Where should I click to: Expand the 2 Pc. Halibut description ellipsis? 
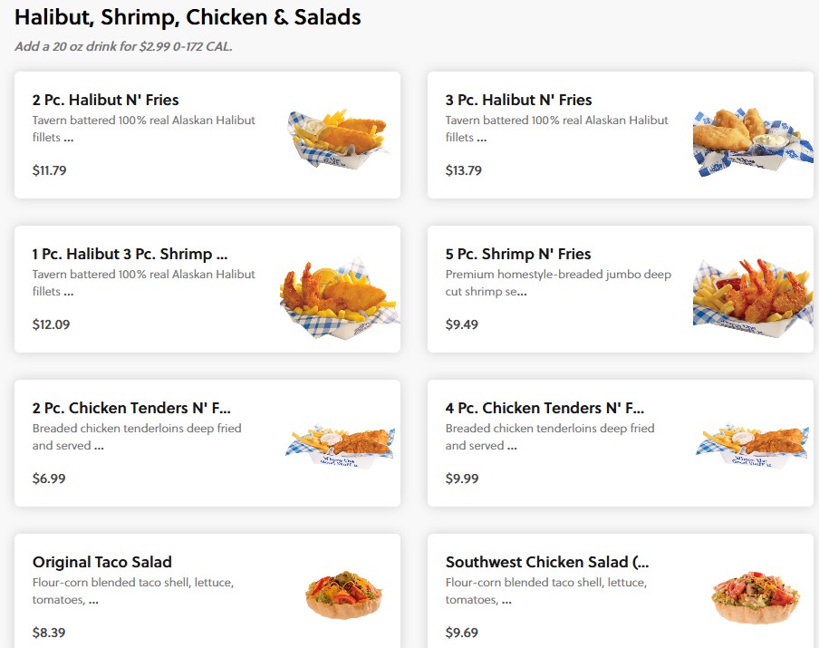(69, 138)
